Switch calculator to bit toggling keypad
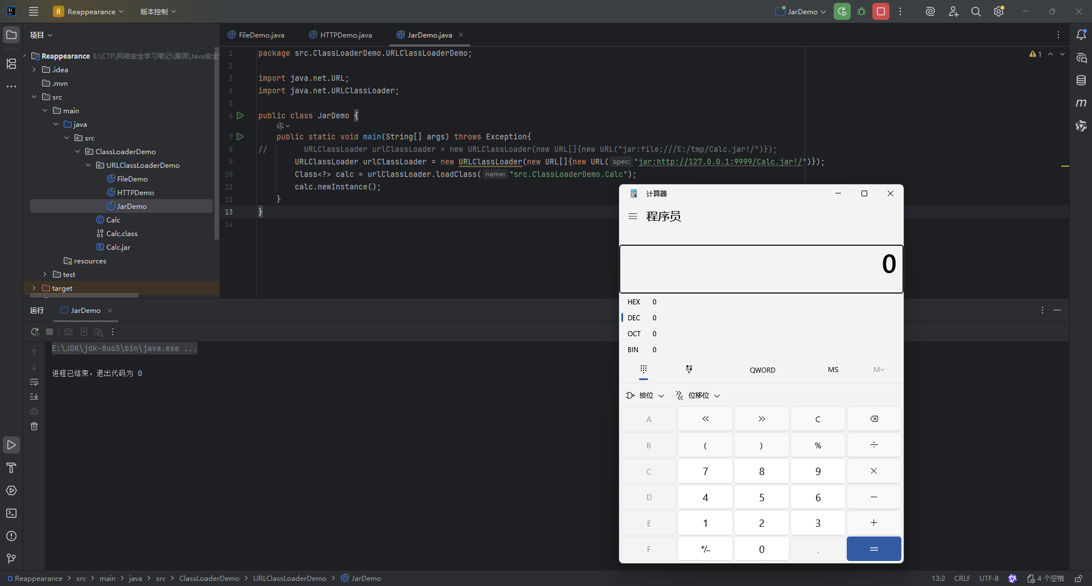 689,370
